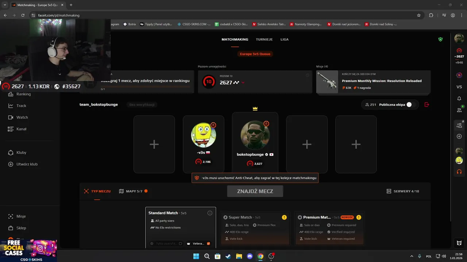Open Steam from the taskbar

[228, 256]
